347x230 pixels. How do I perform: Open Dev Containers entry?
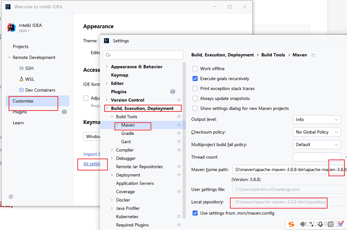37,90
